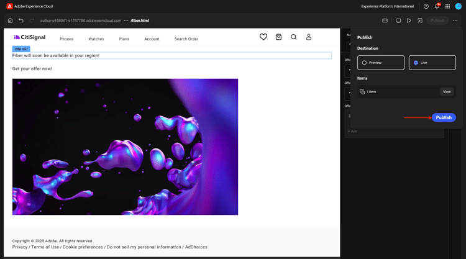Open the Phones navigation menu item
The image size is (466, 259).
66,39
